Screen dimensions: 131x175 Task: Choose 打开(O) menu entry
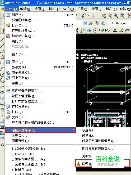click(40, 25)
